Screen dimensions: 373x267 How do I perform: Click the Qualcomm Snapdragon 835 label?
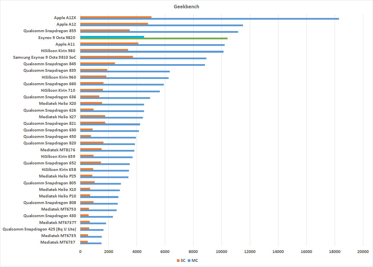click(x=50, y=70)
